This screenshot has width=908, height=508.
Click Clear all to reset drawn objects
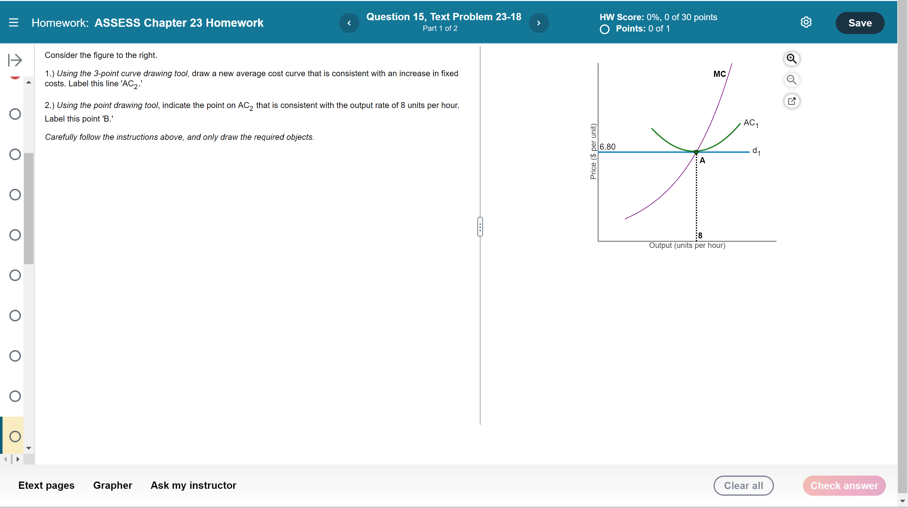743,485
